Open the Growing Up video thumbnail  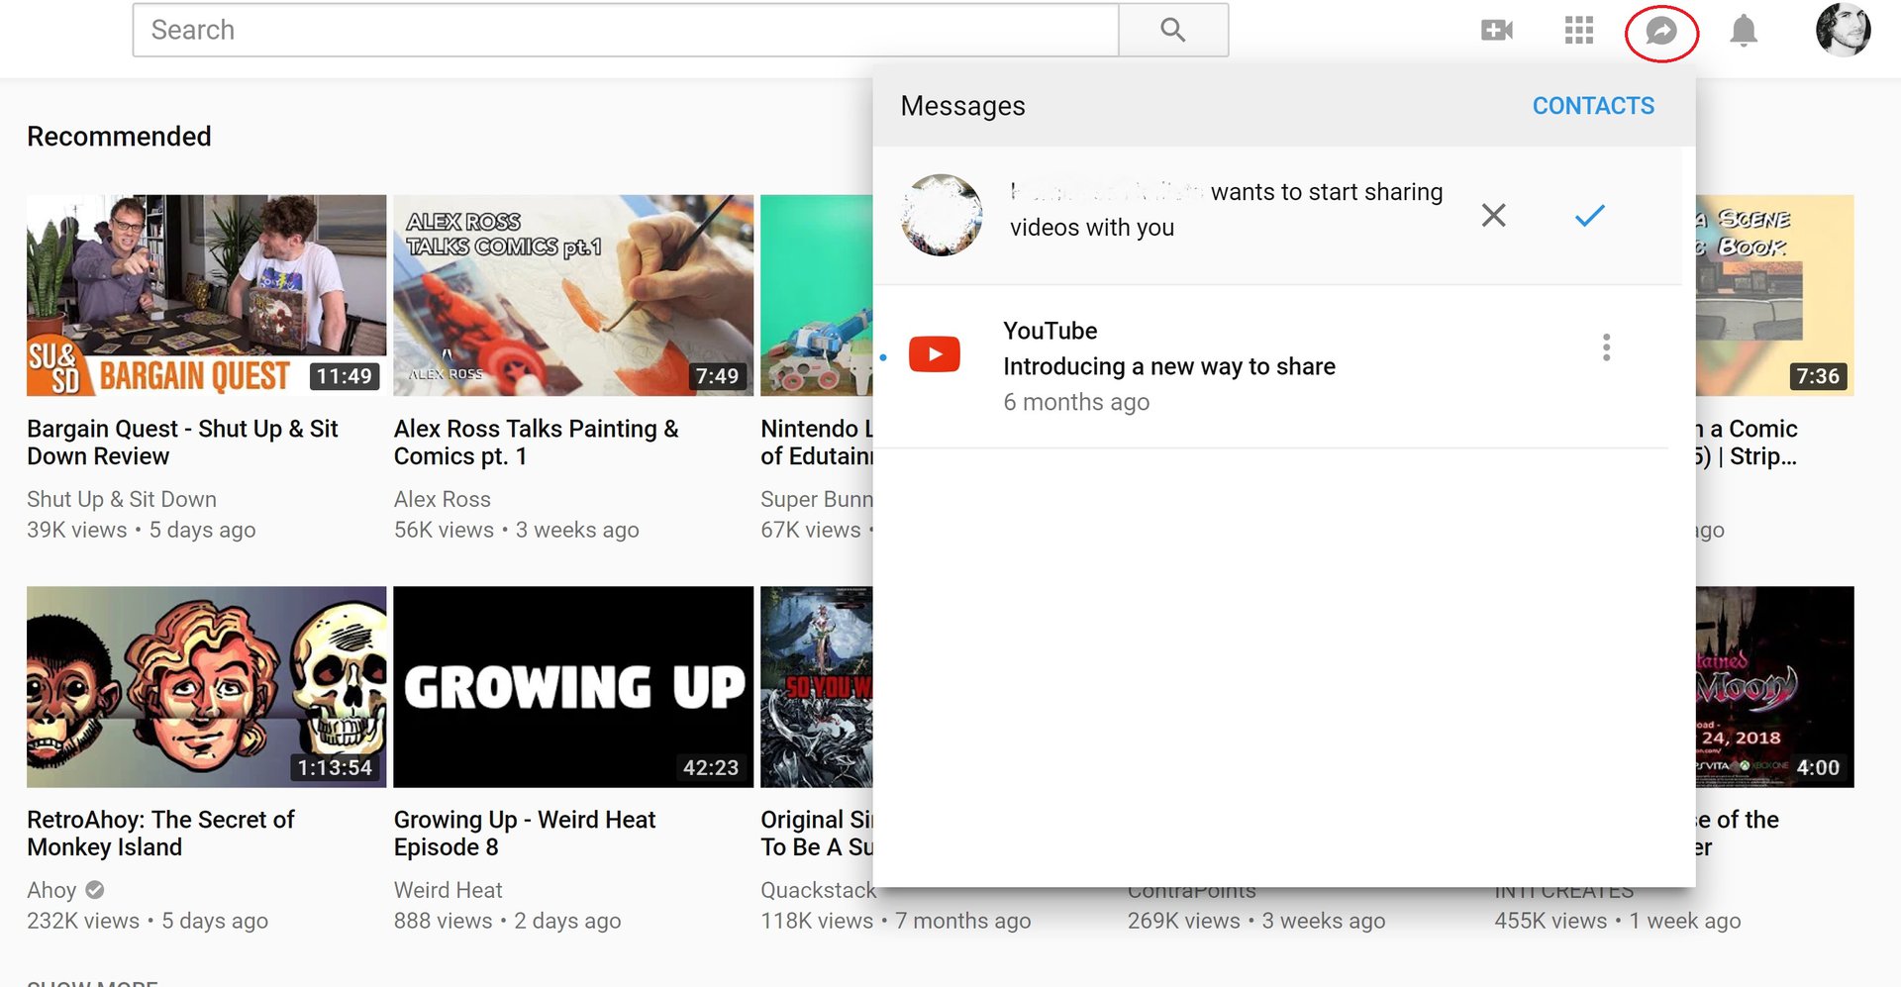[x=573, y=686]
